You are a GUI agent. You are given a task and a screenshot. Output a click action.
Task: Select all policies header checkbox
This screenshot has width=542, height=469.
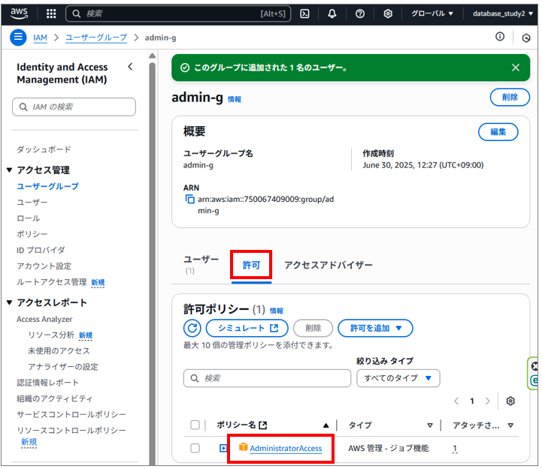coord(195,425)
